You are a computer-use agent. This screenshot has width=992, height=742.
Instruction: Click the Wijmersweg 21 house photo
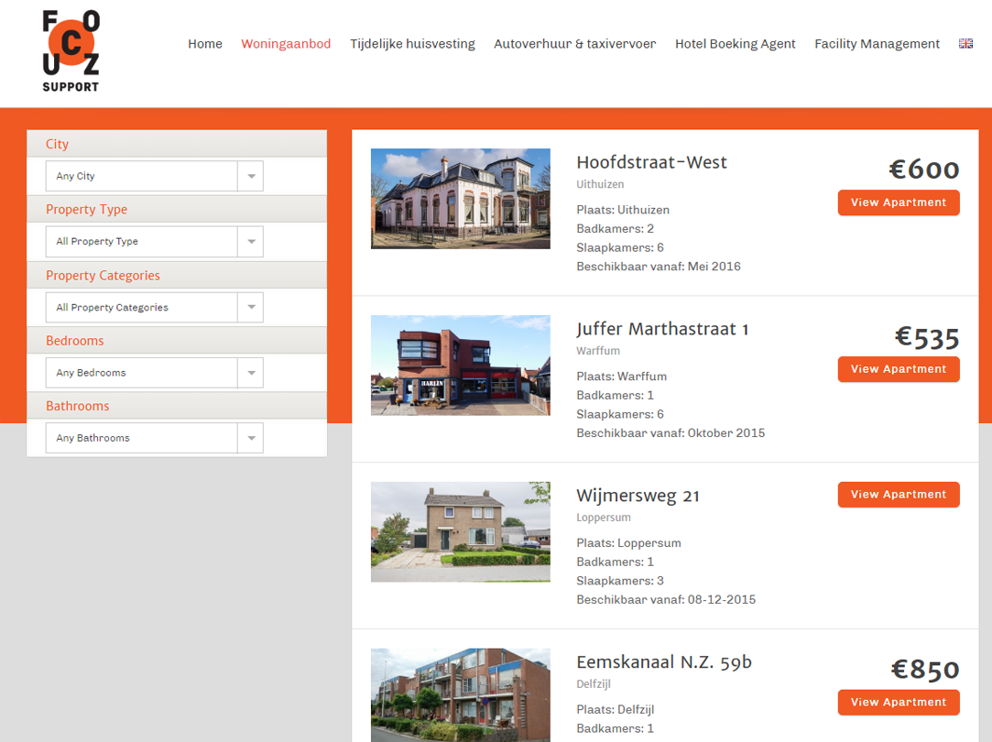461,532
